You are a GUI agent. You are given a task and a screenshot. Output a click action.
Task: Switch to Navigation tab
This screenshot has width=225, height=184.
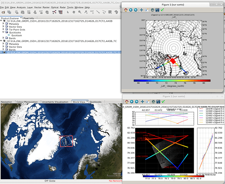pyautogui.click(x=7, y=102)
